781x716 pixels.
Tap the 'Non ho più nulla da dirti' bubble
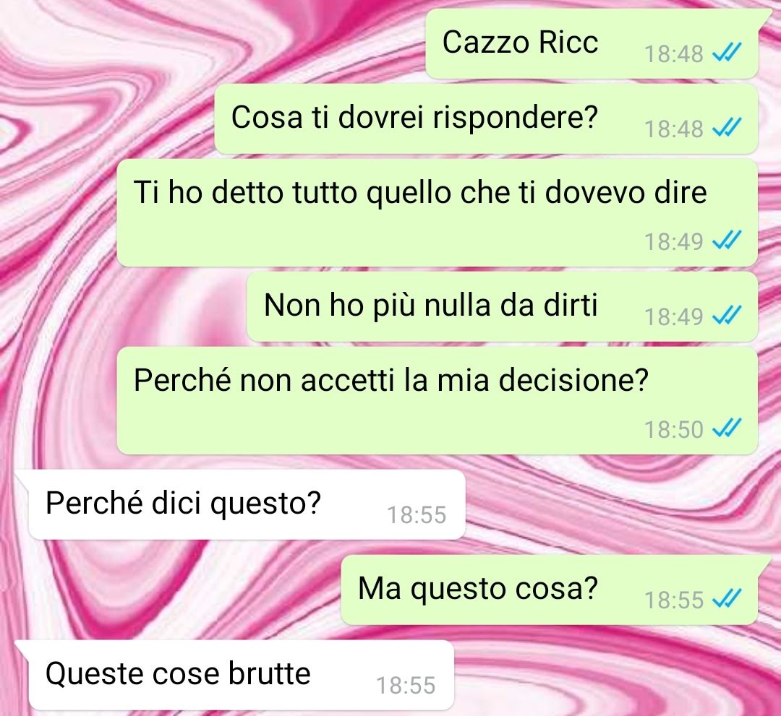click(503, 306)
